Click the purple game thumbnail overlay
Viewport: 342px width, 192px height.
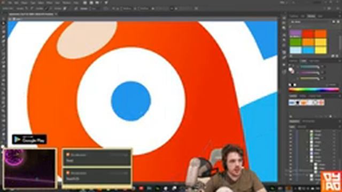click(x=30, y=169)
